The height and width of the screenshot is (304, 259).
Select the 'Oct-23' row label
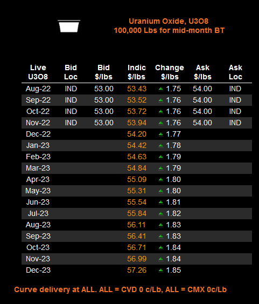click(x=38, y=248)
